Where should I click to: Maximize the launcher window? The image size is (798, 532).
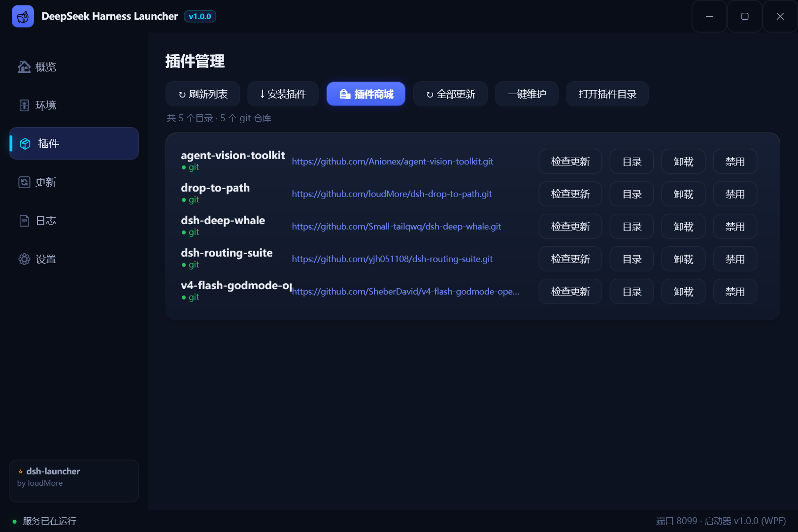(x=745, y=16)
